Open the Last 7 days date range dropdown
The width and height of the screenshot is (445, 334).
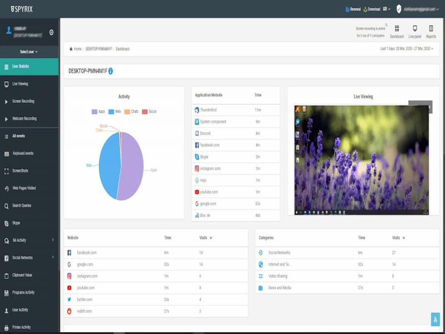pos(407,49)
